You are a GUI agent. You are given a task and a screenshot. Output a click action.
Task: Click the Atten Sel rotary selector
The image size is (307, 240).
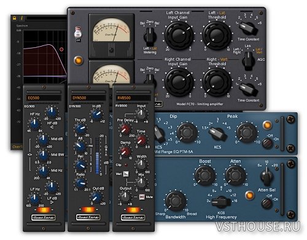(266, 176)
